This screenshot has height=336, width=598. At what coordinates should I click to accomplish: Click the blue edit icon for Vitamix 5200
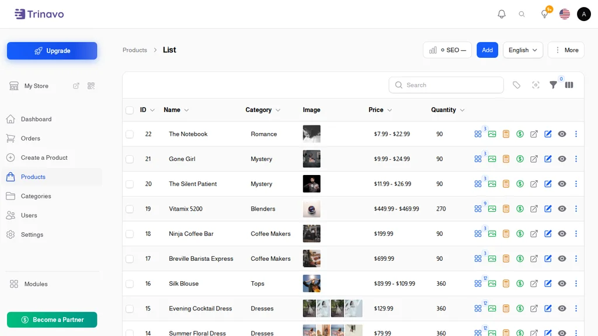point(548,209)
